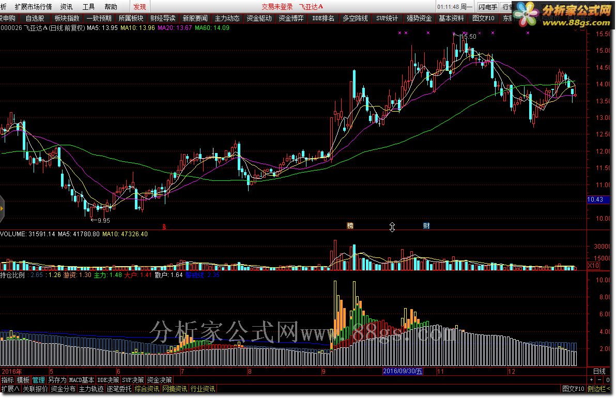
Task: Open the 综合资讯 tab
Action: pyautogui.click(x=147, y=389)
